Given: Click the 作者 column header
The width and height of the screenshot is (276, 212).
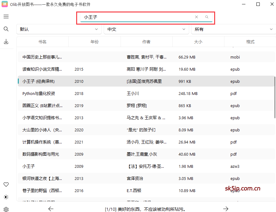Looking at the screenshot, I should [x=146, y=41].
